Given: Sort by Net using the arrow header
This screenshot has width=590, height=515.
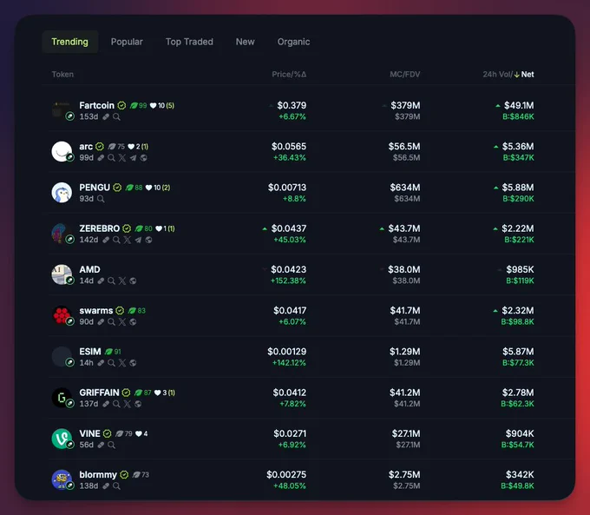Looking at the screenshot, I should [x=524, y=74].
